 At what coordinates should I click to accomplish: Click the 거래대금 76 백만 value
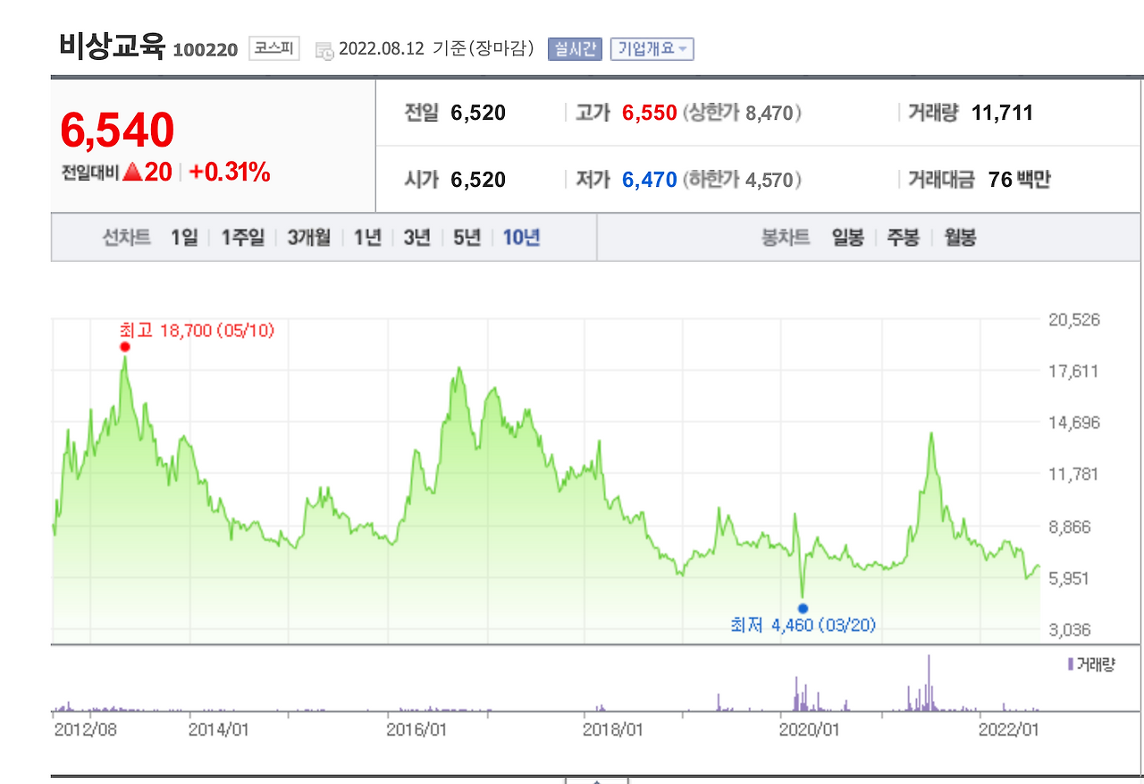coord(1020,180)
